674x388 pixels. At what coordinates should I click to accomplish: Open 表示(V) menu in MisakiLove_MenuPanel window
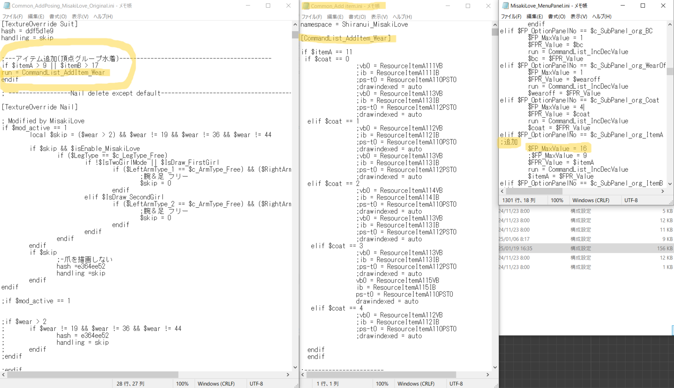click(579, 17)
